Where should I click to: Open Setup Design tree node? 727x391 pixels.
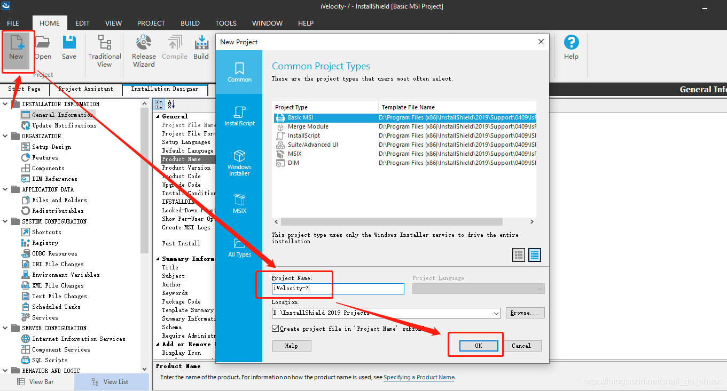51,147
